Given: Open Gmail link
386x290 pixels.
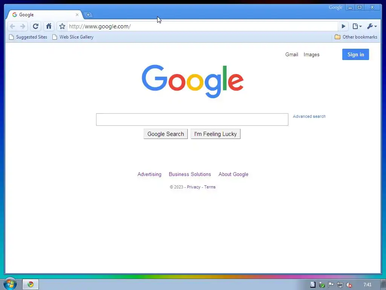Looking at the screenshot, I should (x=292, y=54).
